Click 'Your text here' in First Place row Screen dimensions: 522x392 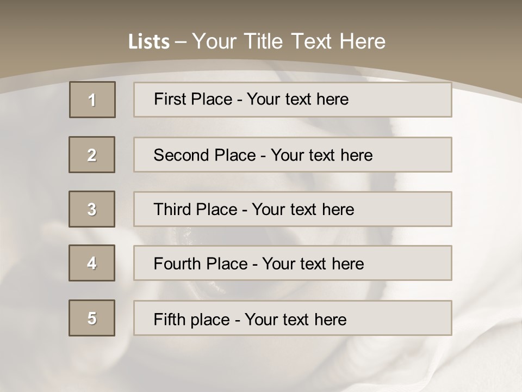click(297, 99)
